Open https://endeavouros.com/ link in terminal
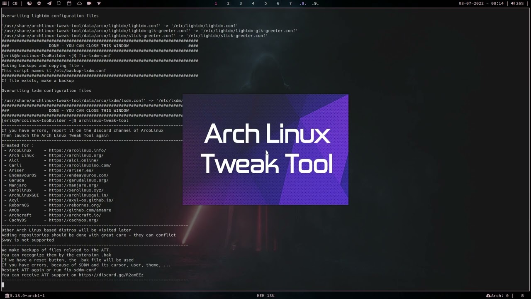 [x=78, y=175]
